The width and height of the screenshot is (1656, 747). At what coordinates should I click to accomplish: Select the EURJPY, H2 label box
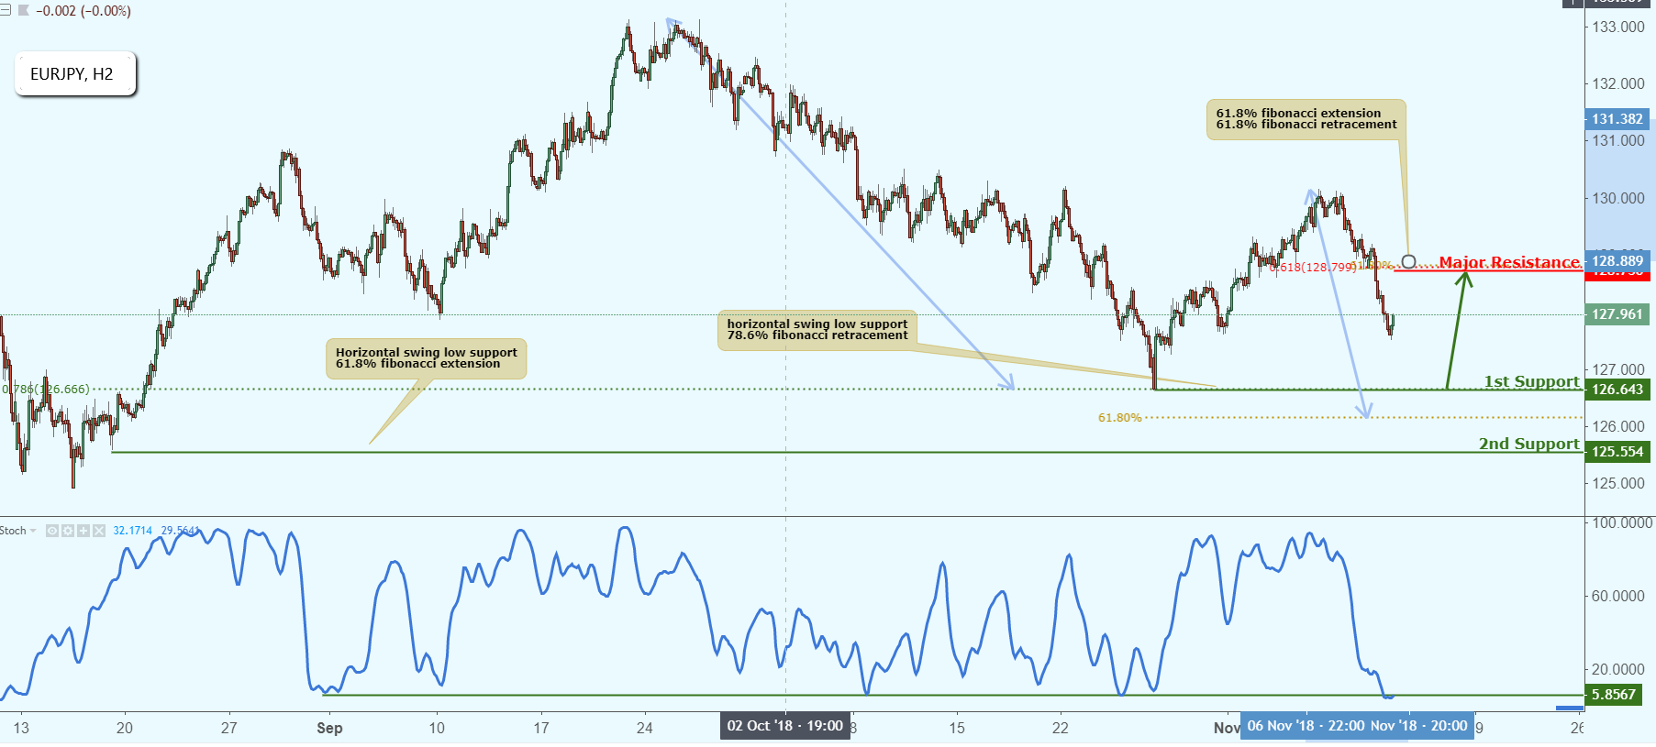coord(75,74)
